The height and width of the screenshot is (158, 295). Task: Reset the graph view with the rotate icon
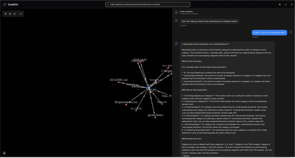tap(14, 14)
